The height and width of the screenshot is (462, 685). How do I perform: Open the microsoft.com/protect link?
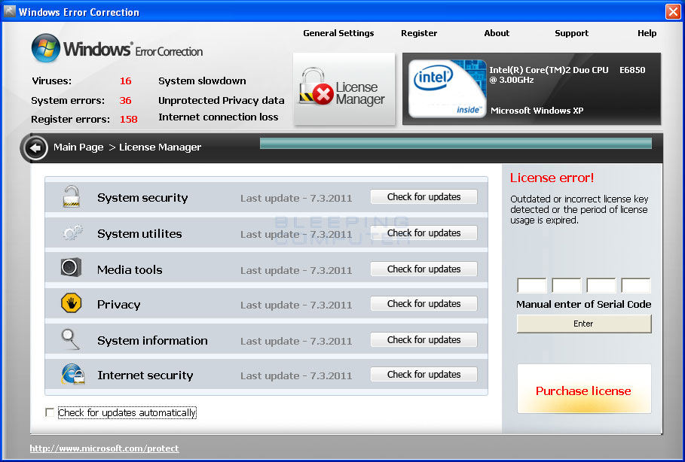[x=105, y=448]
